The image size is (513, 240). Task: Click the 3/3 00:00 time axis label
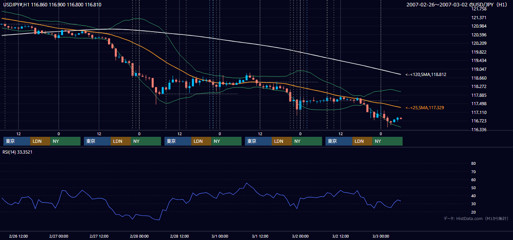click(381, 236)
